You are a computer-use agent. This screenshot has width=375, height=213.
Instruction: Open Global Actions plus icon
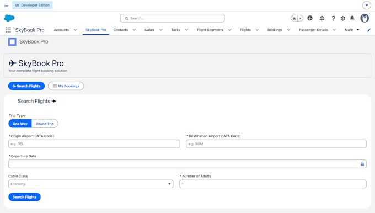click(x=310, y=18)
